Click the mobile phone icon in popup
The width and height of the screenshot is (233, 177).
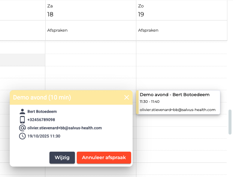pos(22,120)
